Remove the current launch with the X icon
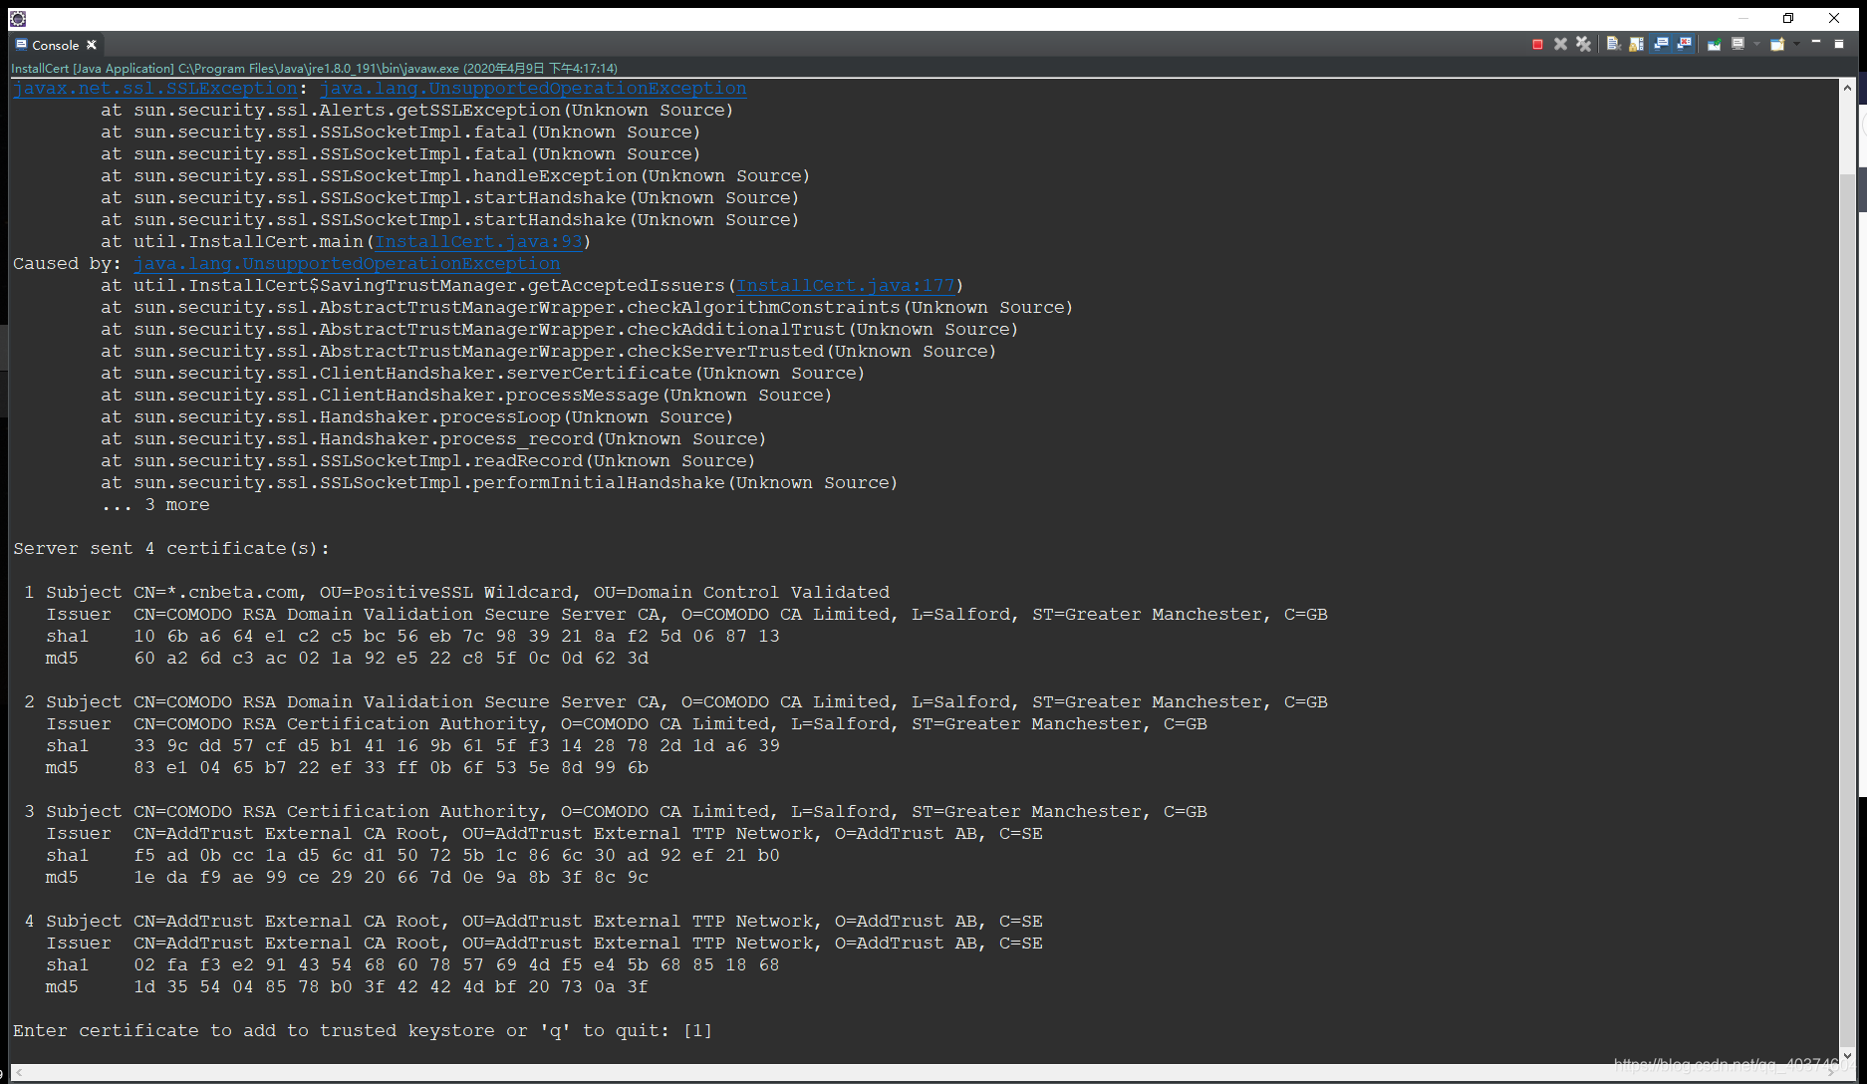This screenshot has width=1867, height=1084. click(x=1560, y=44)
